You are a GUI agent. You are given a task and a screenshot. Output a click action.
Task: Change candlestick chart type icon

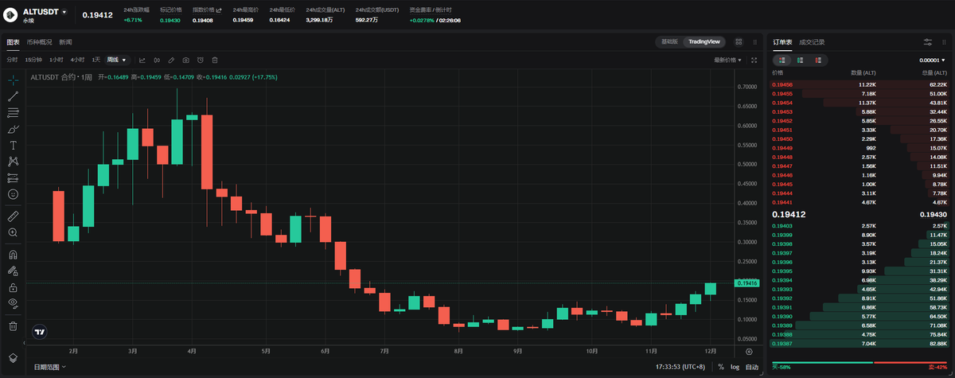point(157,60)
